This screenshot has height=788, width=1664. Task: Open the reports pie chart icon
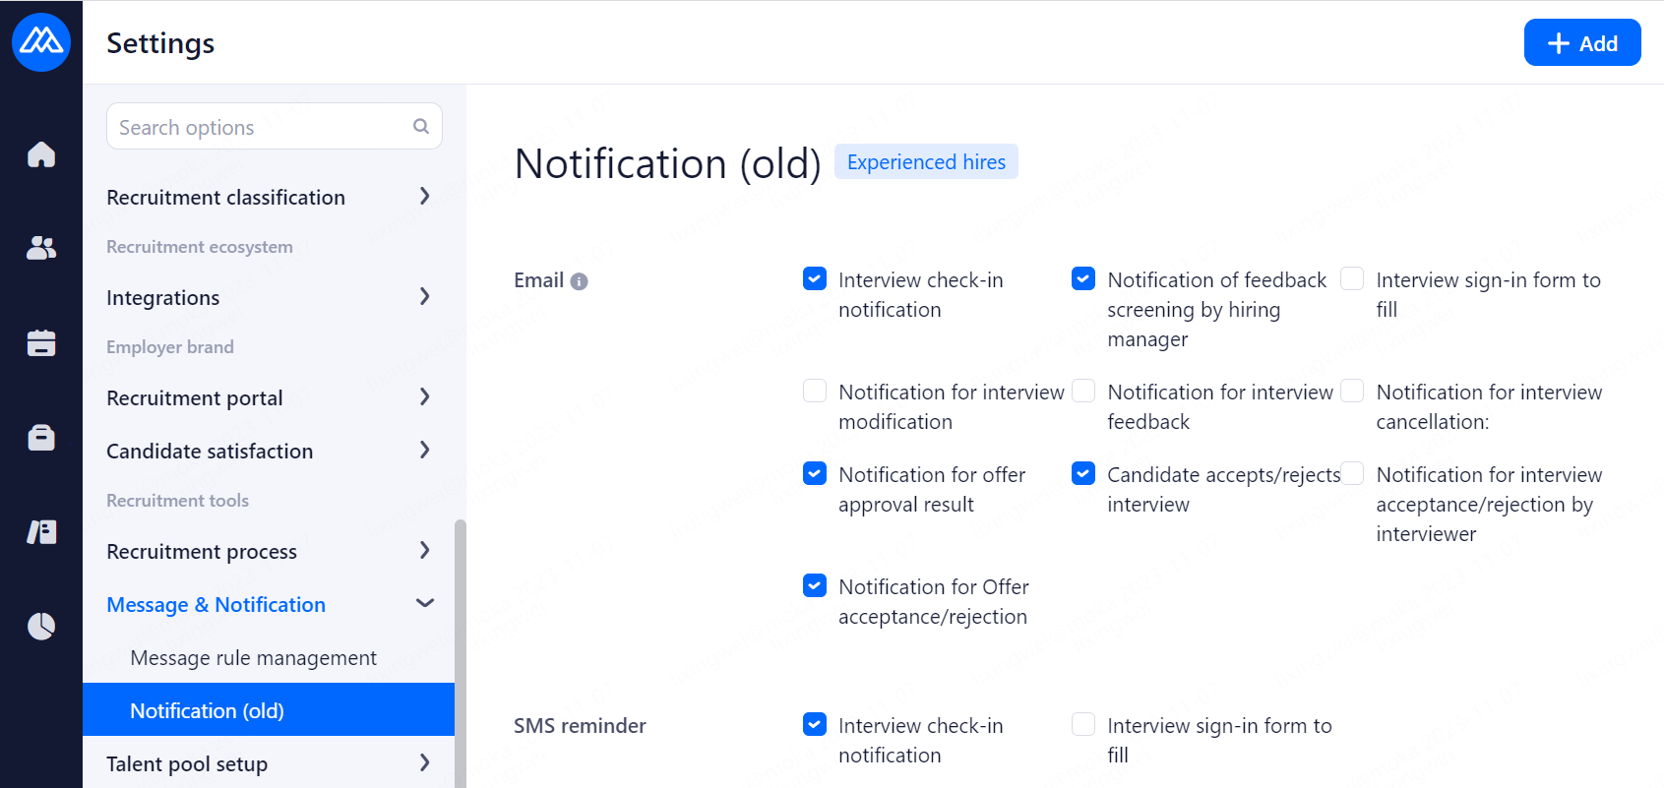pos(41,626)
